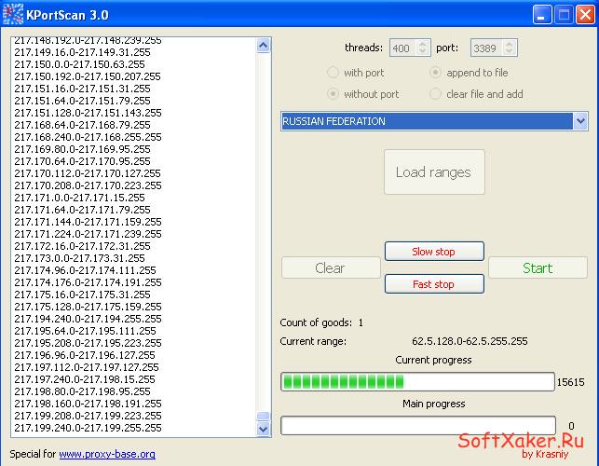Select range 217.175.16.0-217.175.31.255

[83, 295]
